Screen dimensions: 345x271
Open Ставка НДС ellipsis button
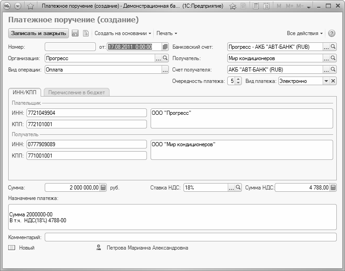(x=231, y=187)
